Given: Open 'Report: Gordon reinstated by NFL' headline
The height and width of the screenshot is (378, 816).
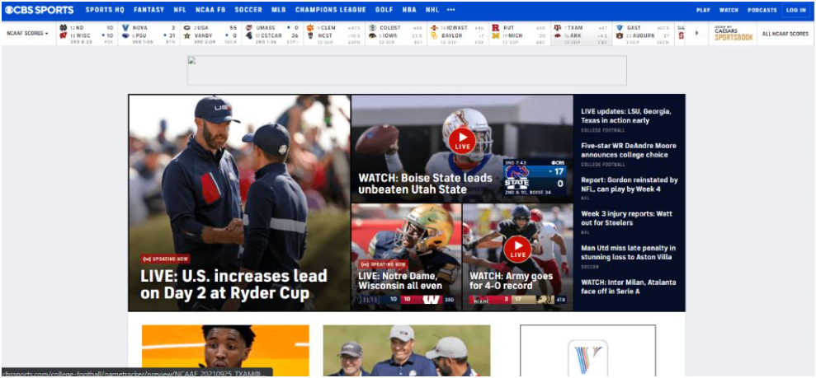Looking at the screenshot, I should pos(630,184).
